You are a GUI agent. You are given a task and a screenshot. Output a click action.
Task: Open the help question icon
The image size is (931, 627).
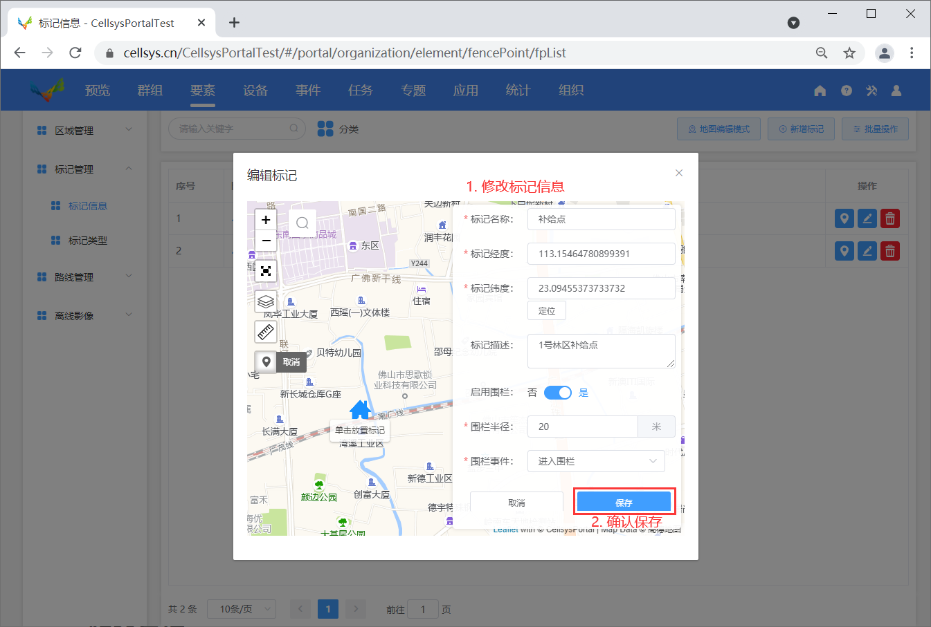[847, 91]
